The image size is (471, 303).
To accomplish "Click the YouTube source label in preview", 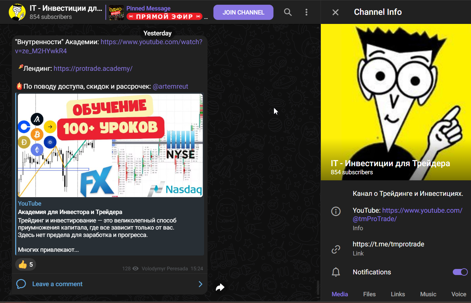I will coord(30,204).
